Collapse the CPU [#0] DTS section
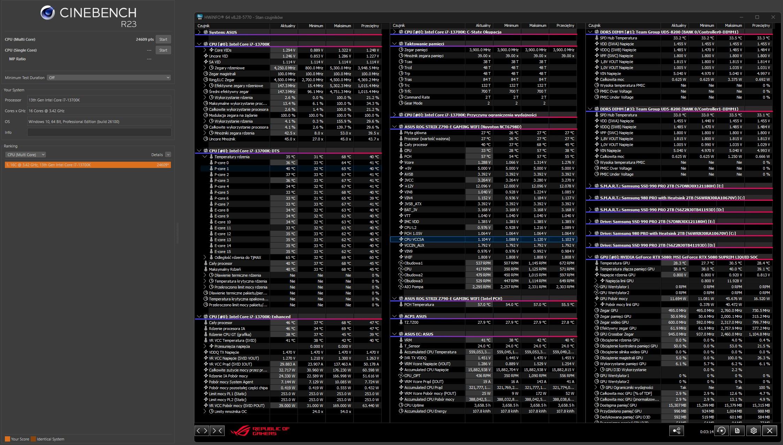Screen dimensions: 783x445 [x=199, y=151]
